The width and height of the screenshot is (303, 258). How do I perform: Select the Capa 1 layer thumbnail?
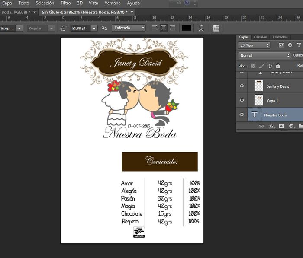click(x=259, y=100)
